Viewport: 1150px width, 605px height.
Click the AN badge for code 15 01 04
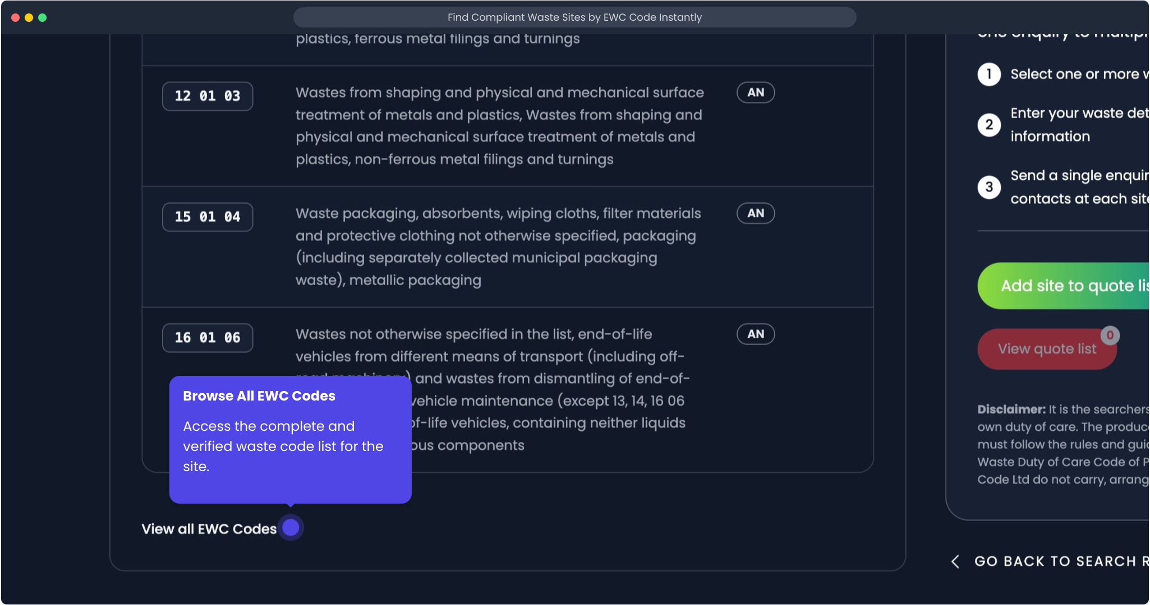coord(756,213)
